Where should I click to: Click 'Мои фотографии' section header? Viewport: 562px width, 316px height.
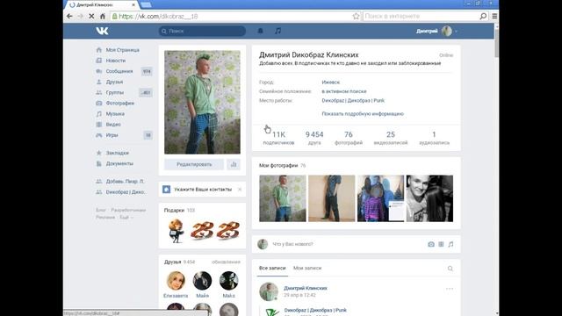coord(278,166)
